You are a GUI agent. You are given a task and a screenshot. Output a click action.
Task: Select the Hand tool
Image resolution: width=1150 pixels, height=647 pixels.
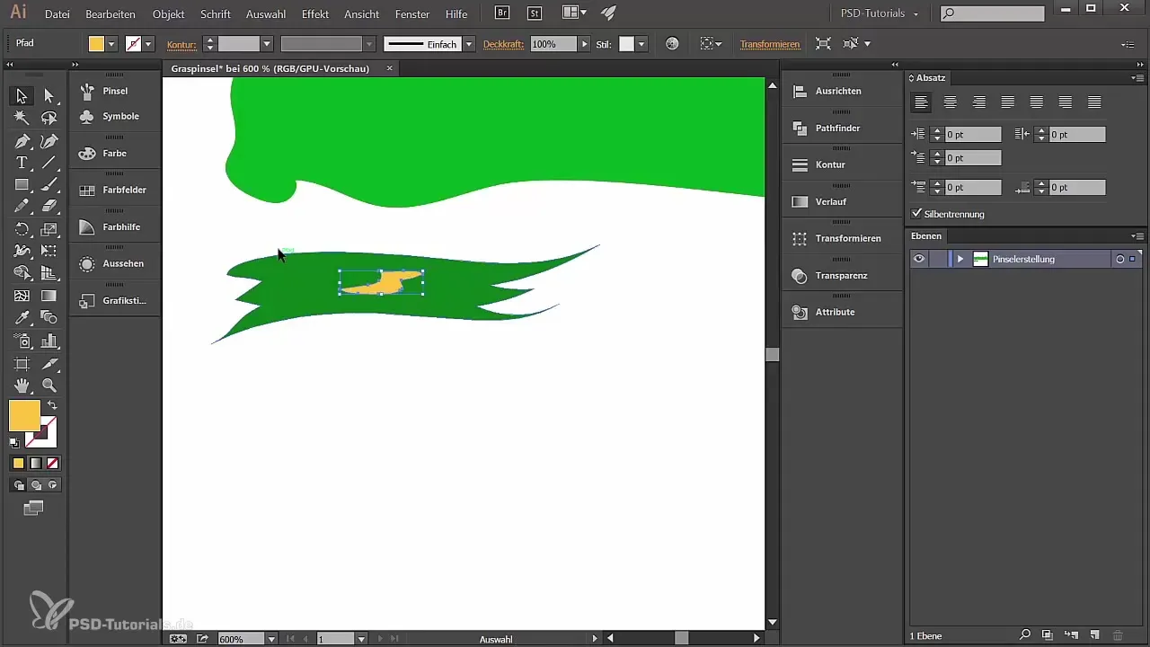[x=22, y=386]
